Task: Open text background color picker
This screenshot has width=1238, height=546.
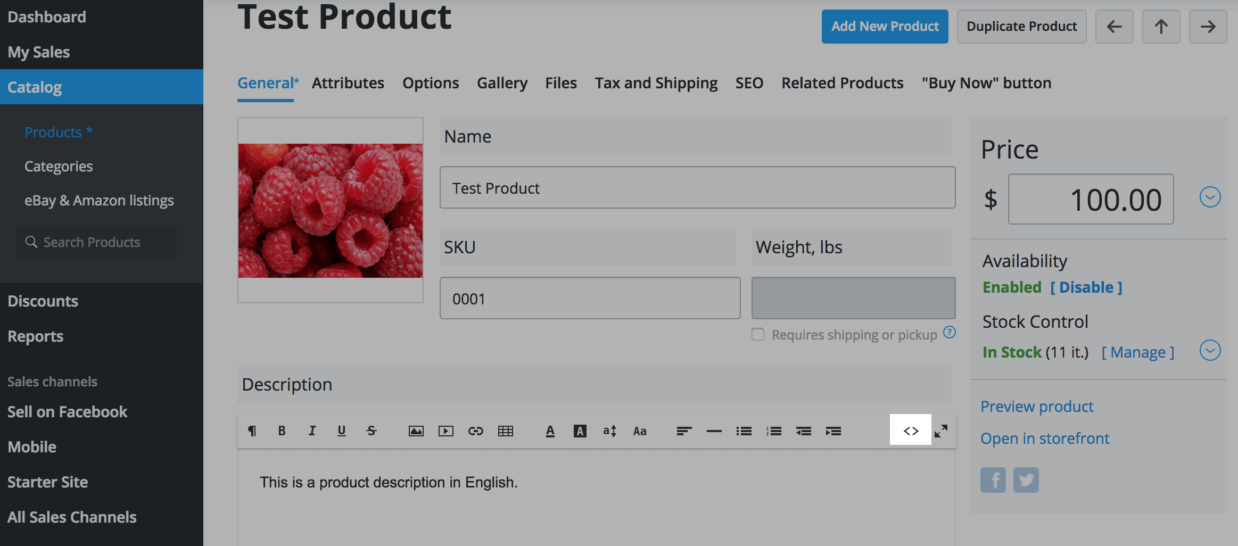Action: pyautogui.click(x=580, y=431)
